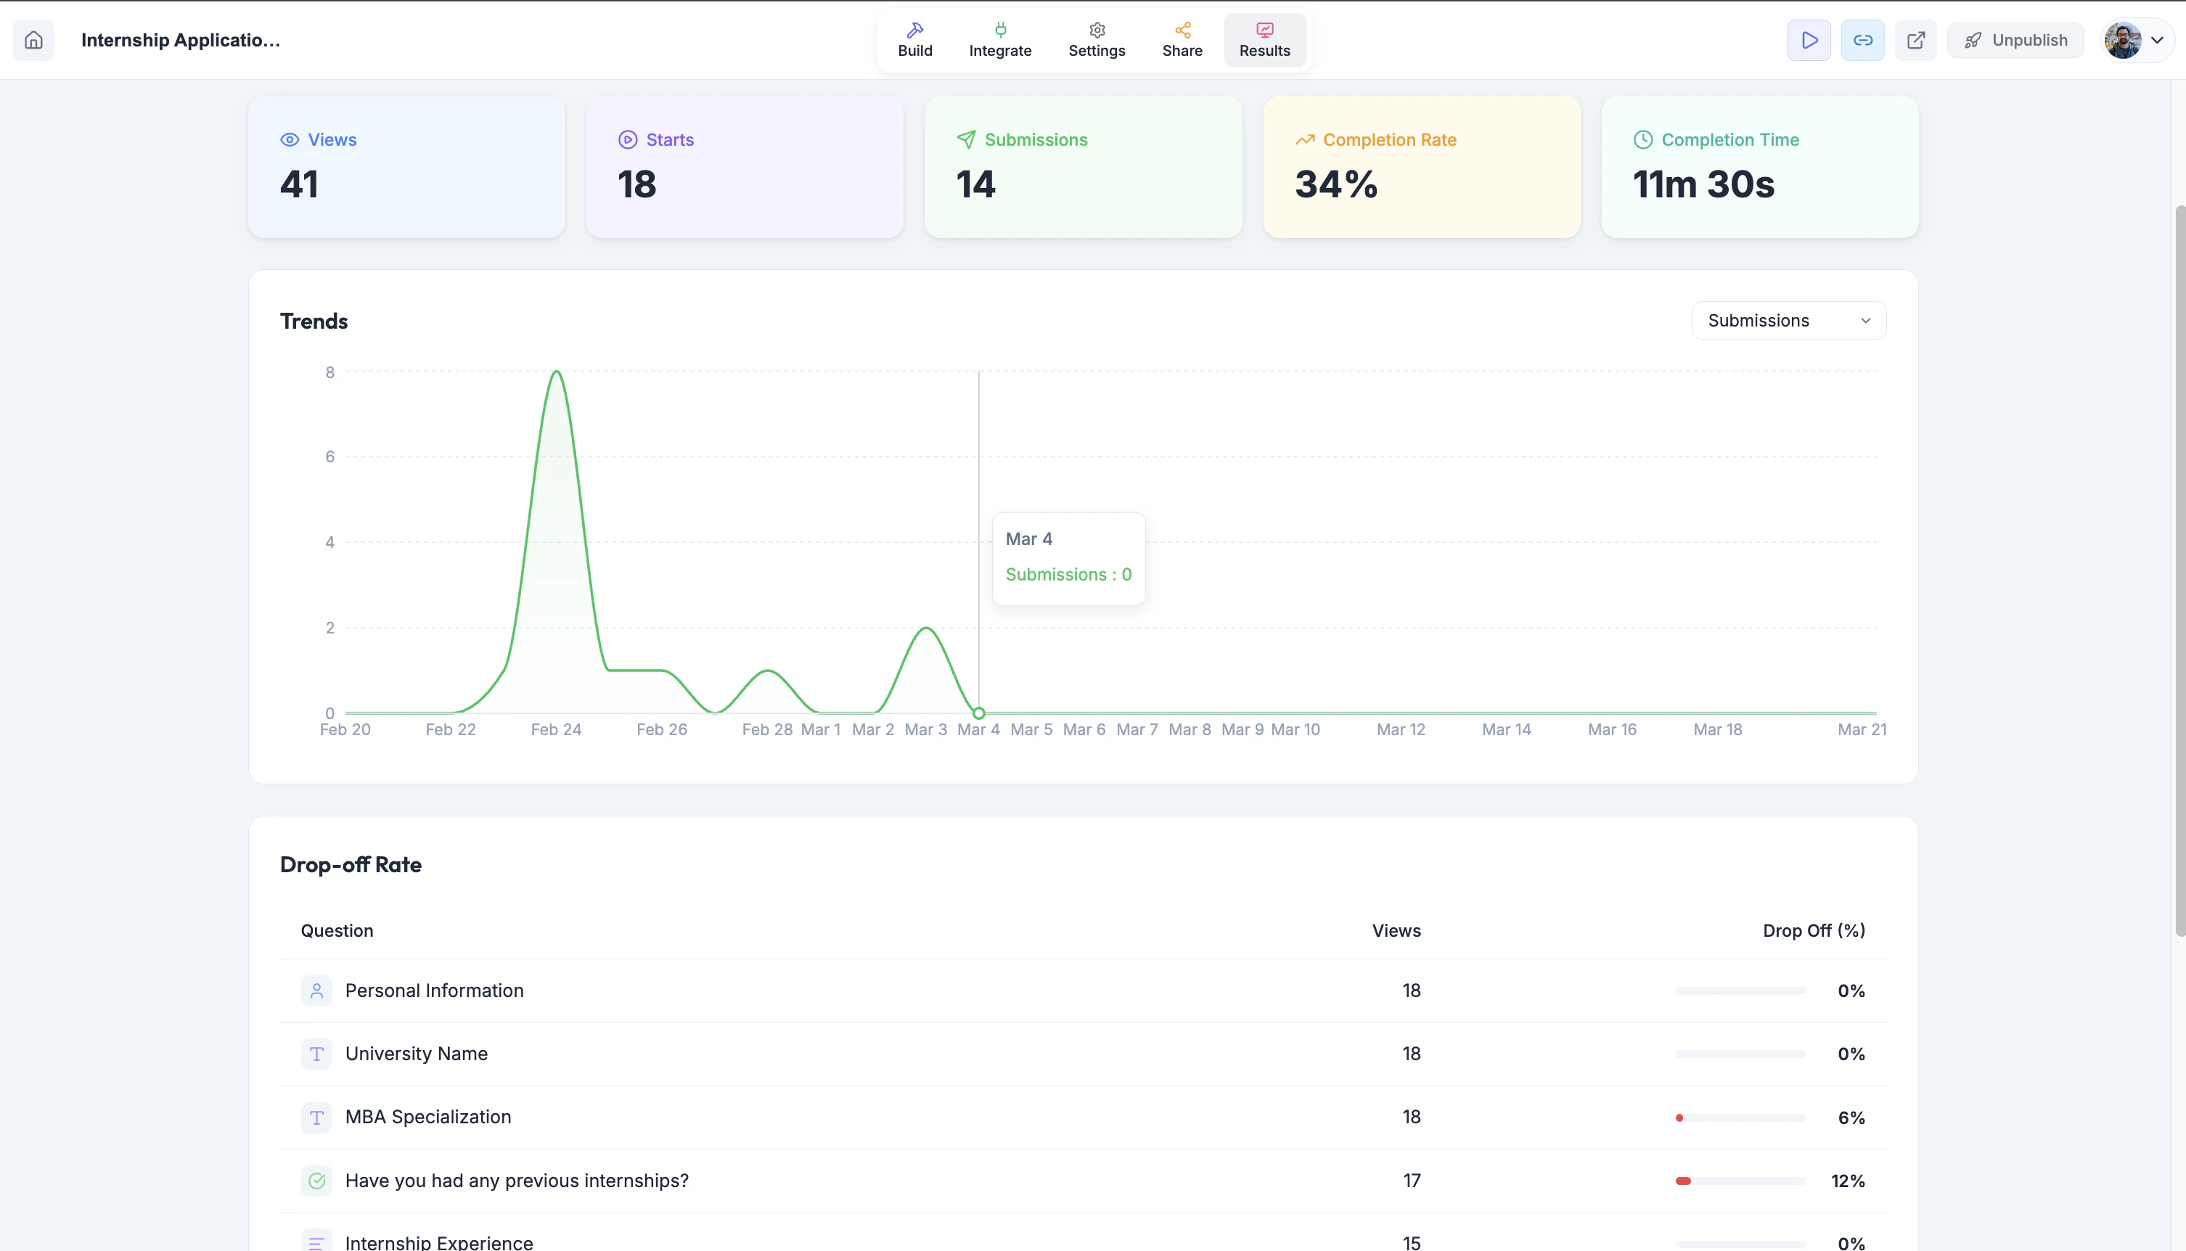2186x1251 pixels.
Task: Click the open in new tab icon
Action: 1915,41
